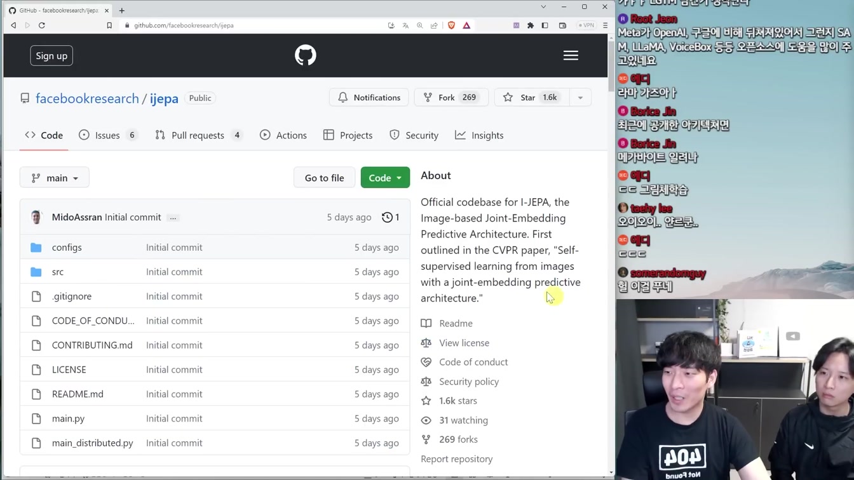This screenshot has height=480, width=854.
Task: Switch to the Issues tab
Action: (x=107, y=135)
